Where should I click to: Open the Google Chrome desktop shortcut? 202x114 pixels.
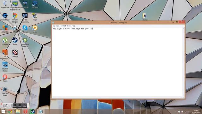click(15, 18)
